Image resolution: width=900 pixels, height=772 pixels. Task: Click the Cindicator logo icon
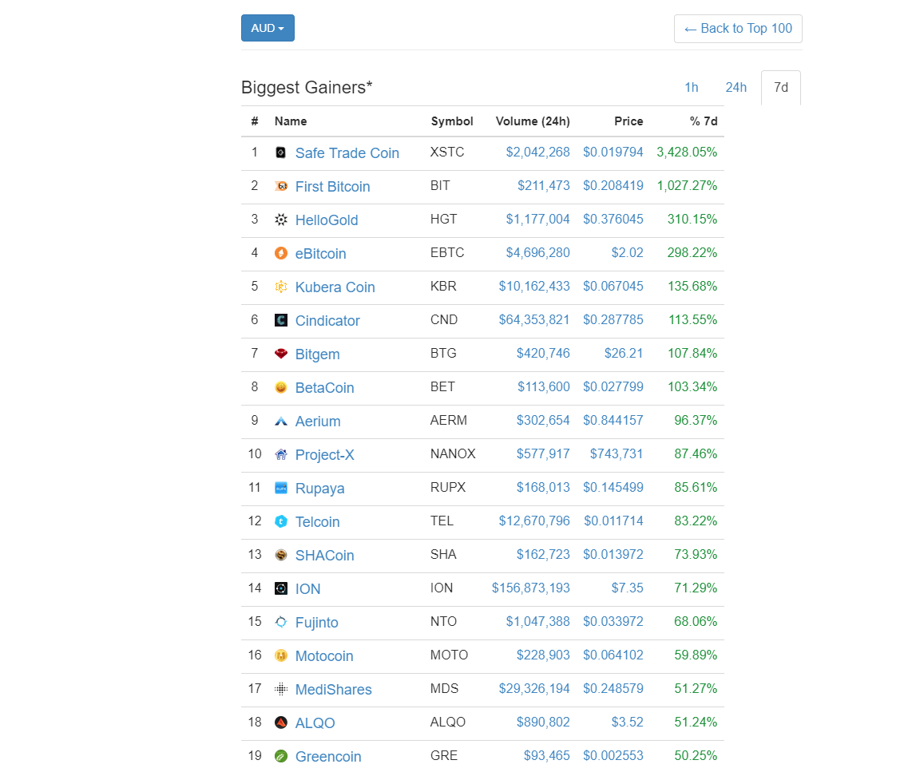coord(280,320)
